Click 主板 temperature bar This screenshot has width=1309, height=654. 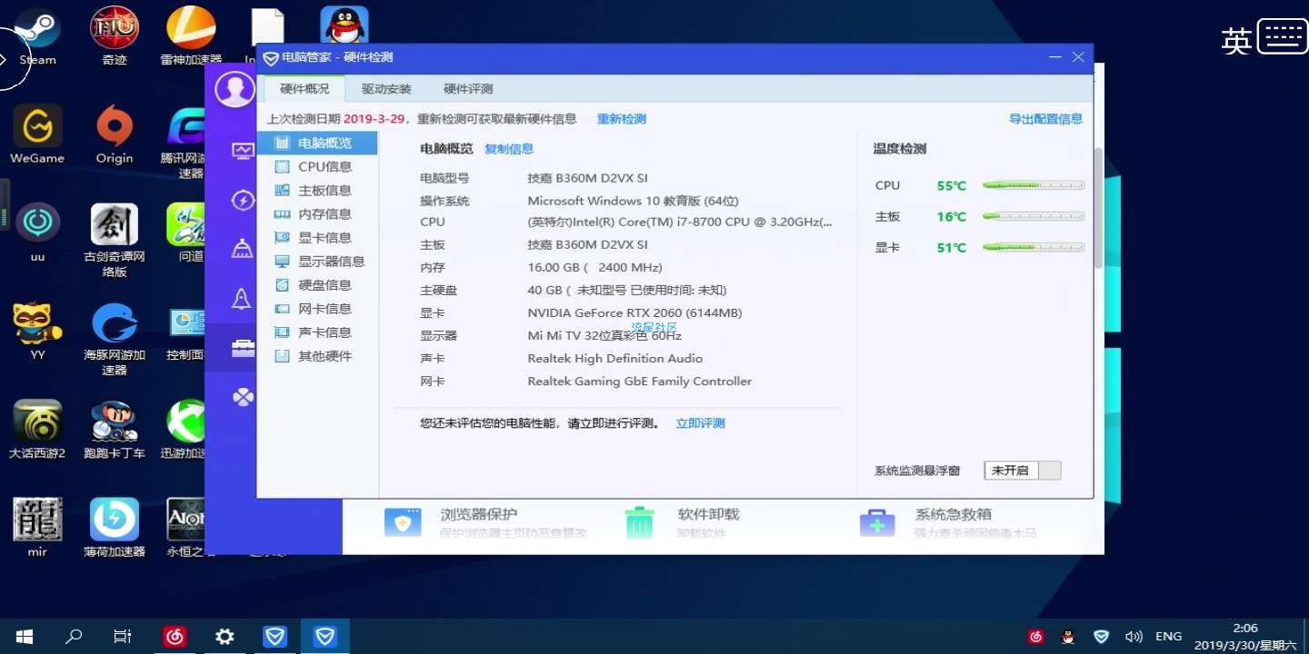coord(1034,216)
